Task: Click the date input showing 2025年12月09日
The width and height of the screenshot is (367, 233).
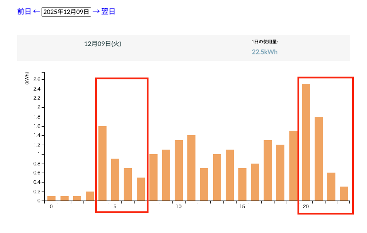Action: point(66,12)
